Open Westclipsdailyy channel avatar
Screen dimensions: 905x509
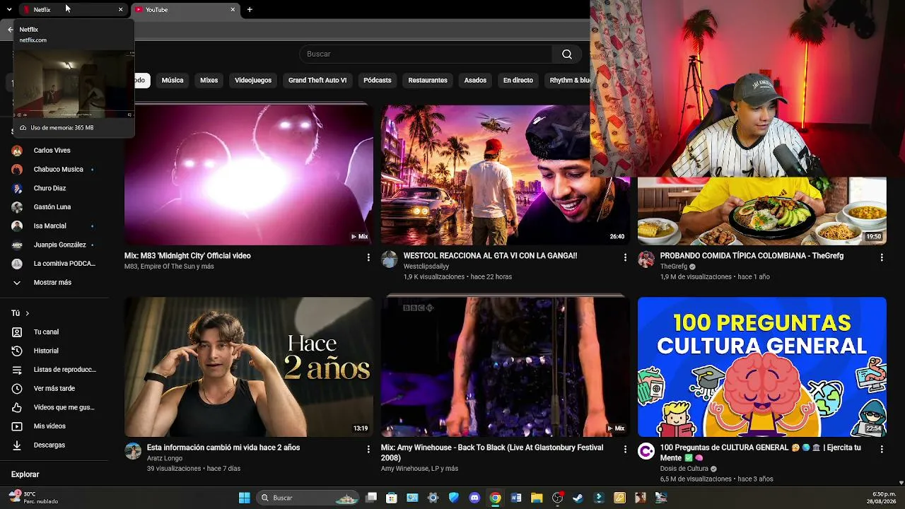pos(390,259)
